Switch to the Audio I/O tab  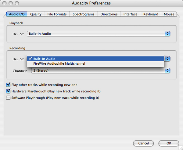[17, 14]
